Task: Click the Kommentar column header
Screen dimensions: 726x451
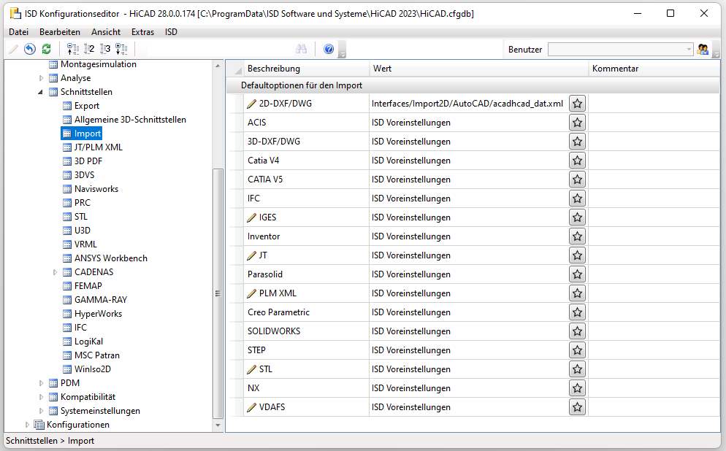Action: (x=654, y=69)
